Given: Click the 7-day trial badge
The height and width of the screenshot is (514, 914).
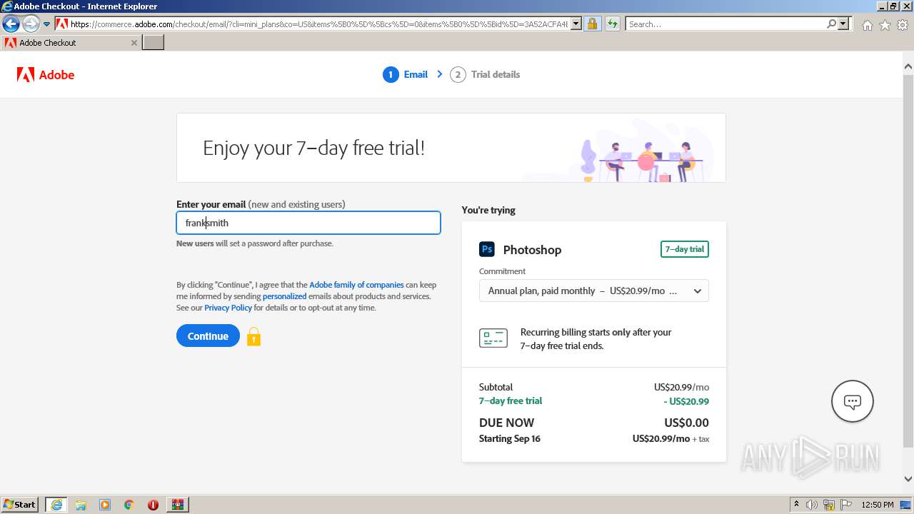Looking at the screenshot, I should (685, 249).
